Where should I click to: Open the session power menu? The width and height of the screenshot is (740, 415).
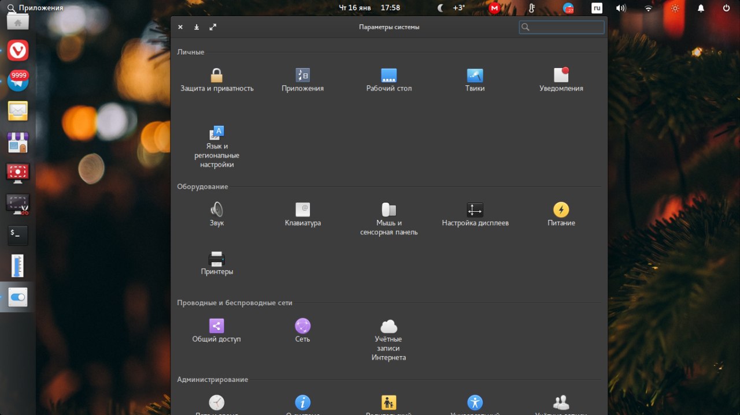click(x=727, y=8)
